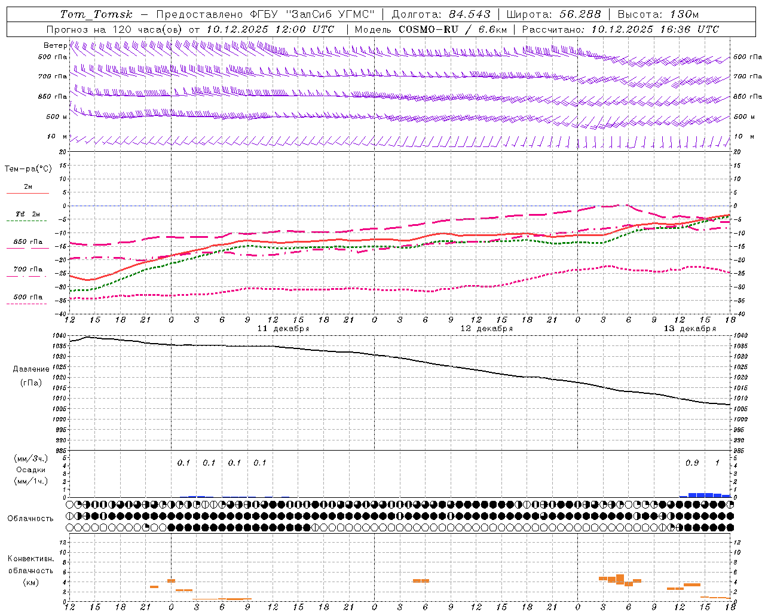Click the Модель COSMO-RU / 6.6км label
The image size is (765, 612).
[x=431, y=29]
